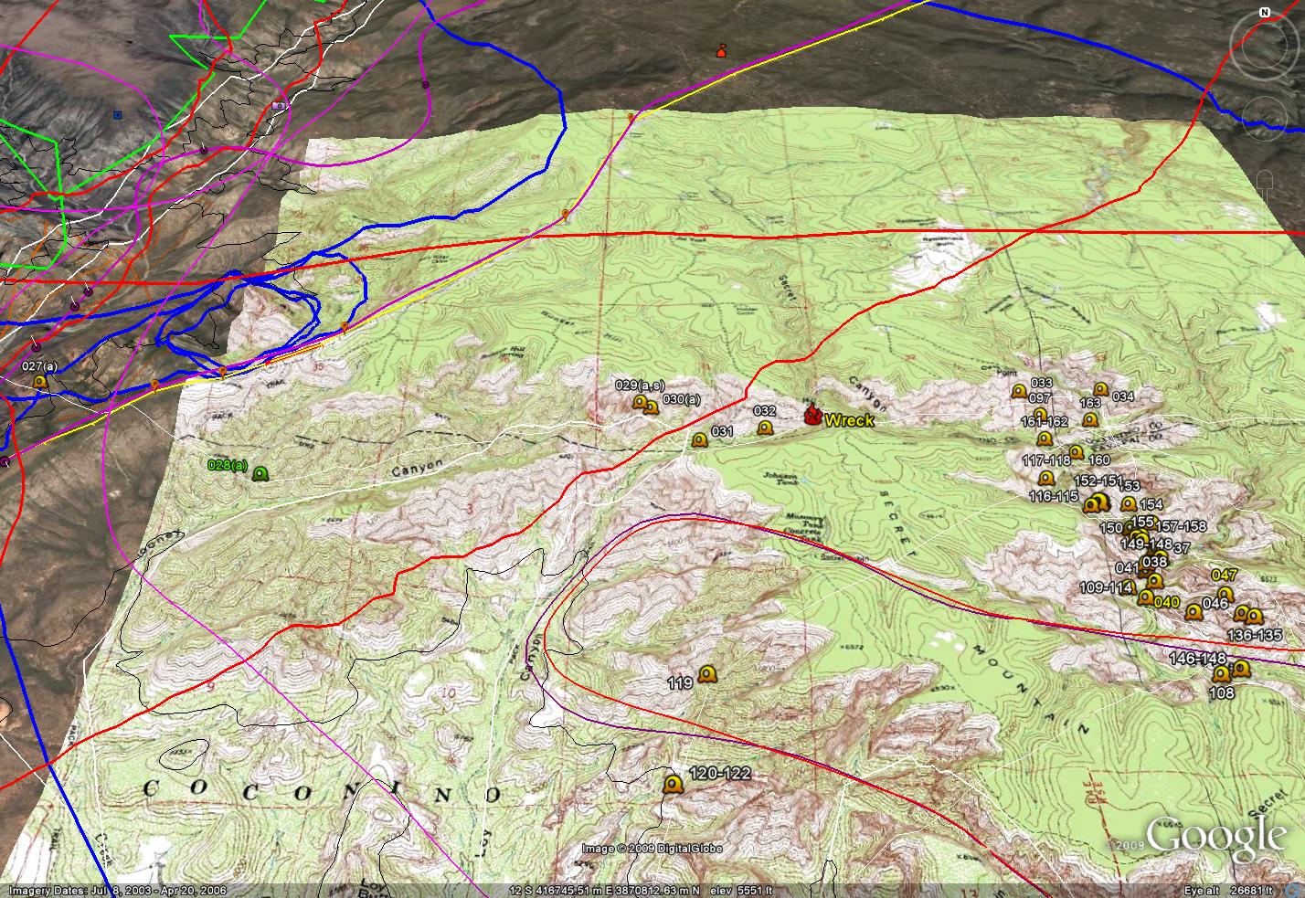Click the small red marker at top
The height and width of the screenshot is (898, 1305).
pos(722,51)
